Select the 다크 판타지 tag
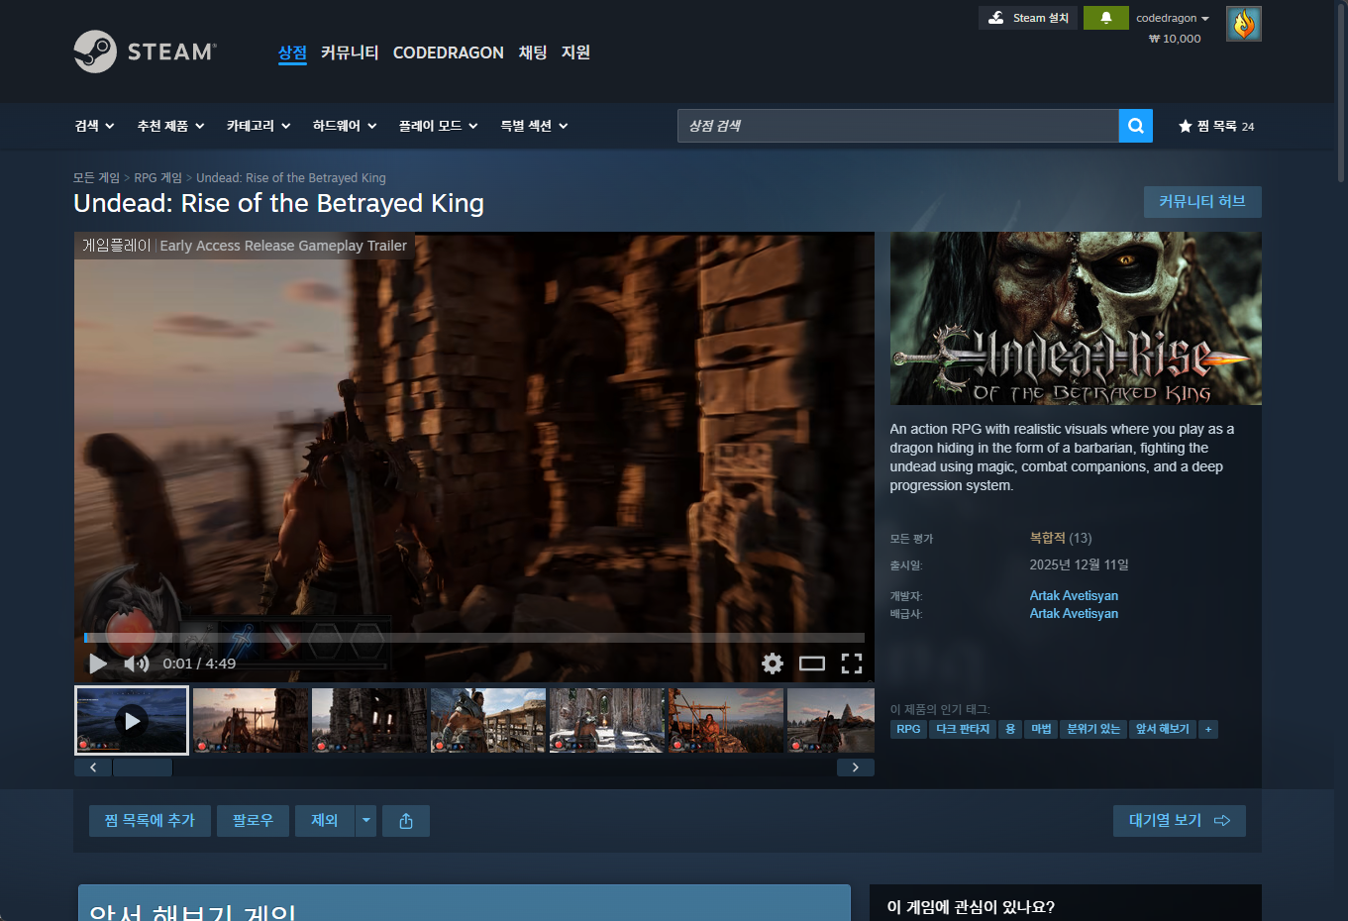Image resolution: width=1348 pixels, height=921 pixels. [x=963, y=729]
